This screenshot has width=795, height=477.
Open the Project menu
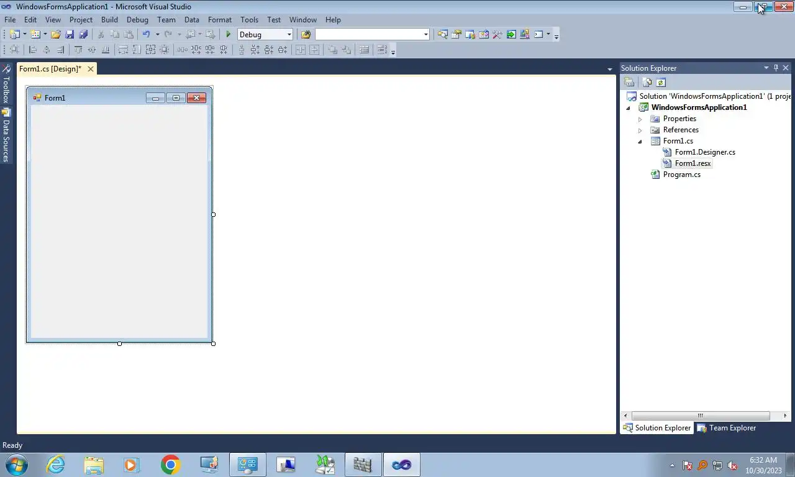(81, 19)
